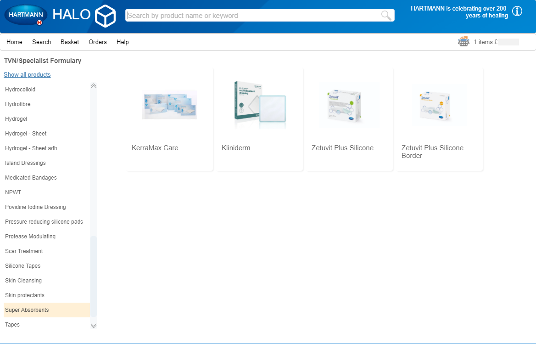Click the magnifying glass search icon
The image size is (536, 344).
386,16
